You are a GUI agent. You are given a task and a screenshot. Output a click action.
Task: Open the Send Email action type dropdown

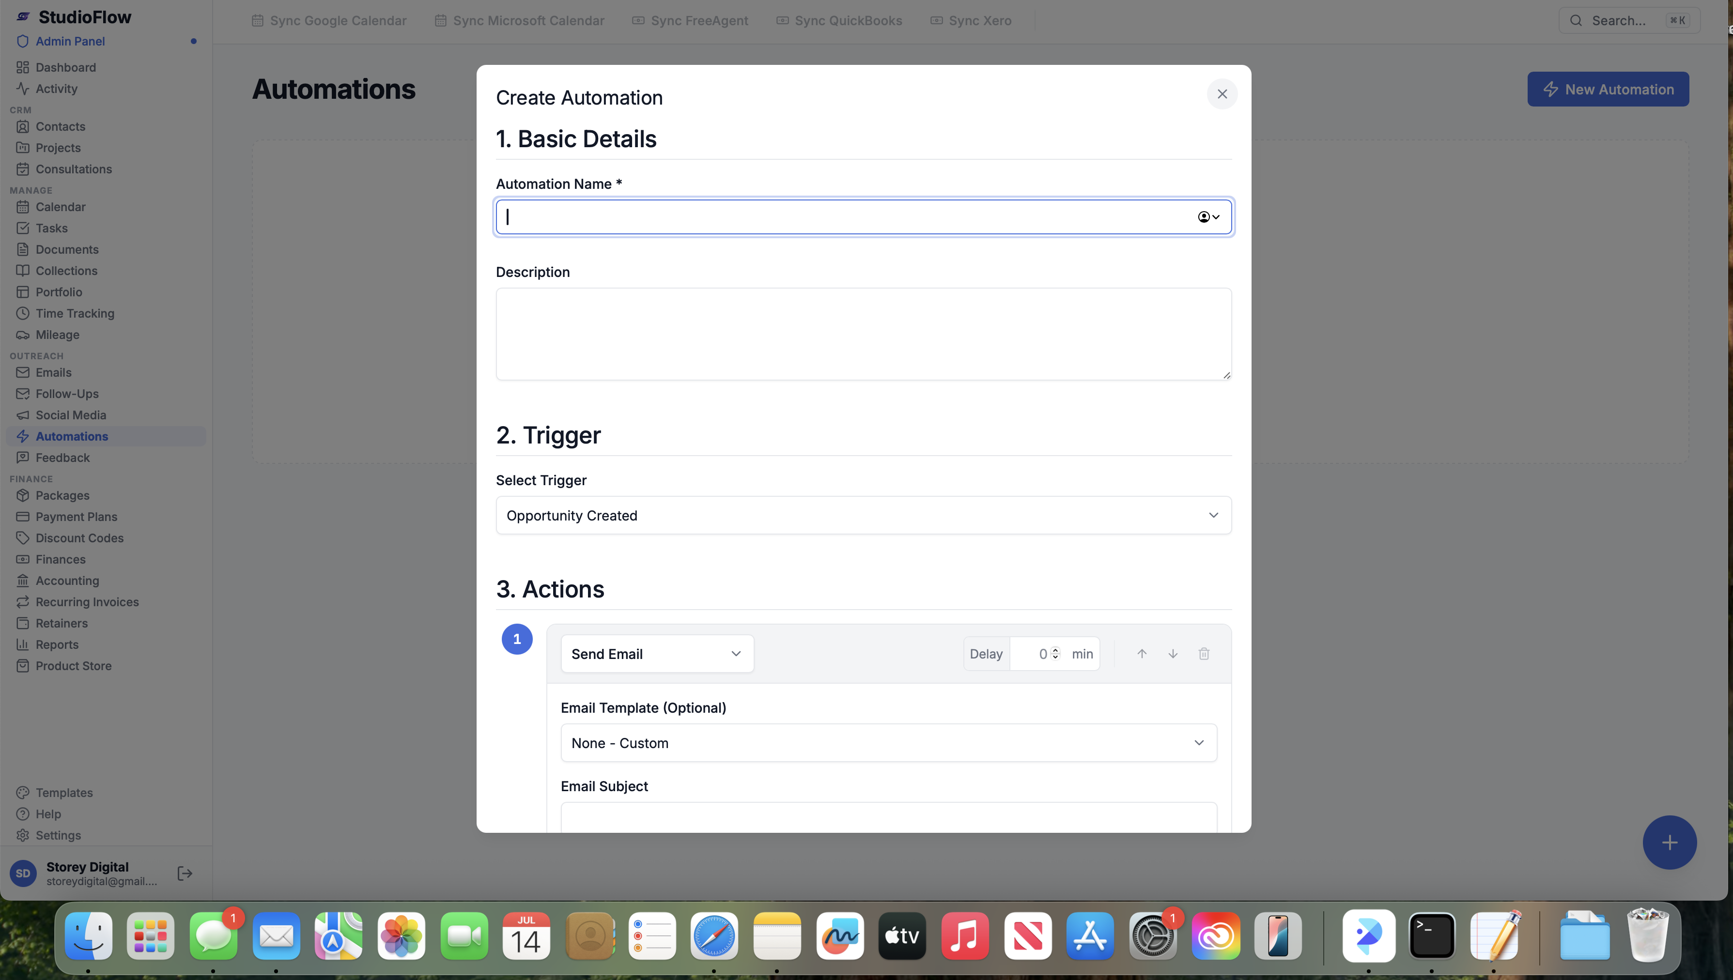657,654
